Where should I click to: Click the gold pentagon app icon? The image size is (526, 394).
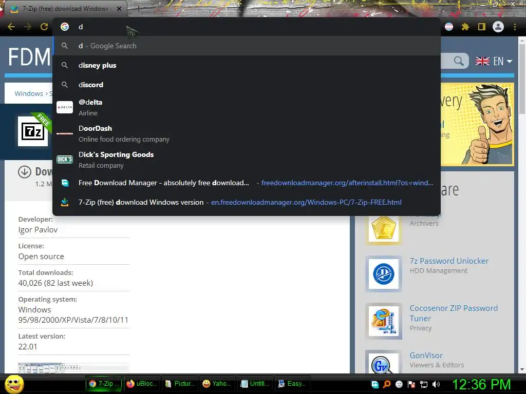coord(383,228)
